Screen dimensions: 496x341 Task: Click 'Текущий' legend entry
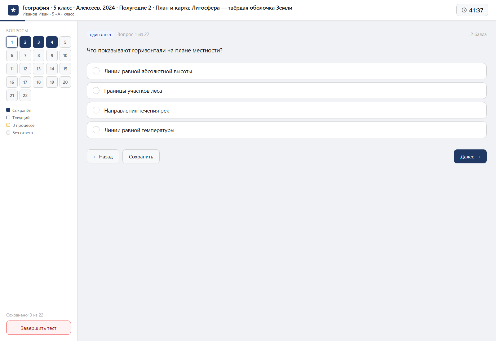[x=18, y=118]
